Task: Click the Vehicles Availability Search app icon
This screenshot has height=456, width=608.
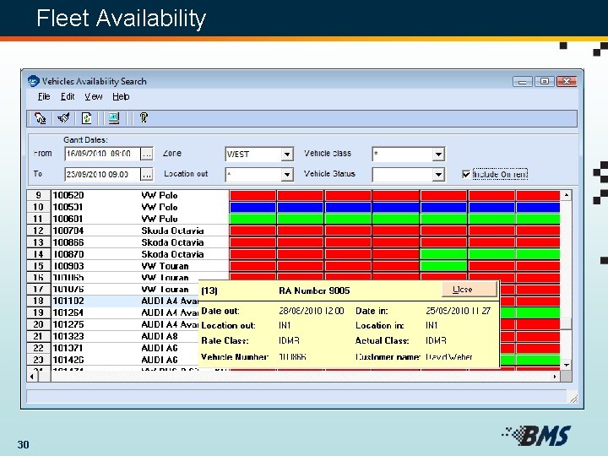Action: pos(34,81)
